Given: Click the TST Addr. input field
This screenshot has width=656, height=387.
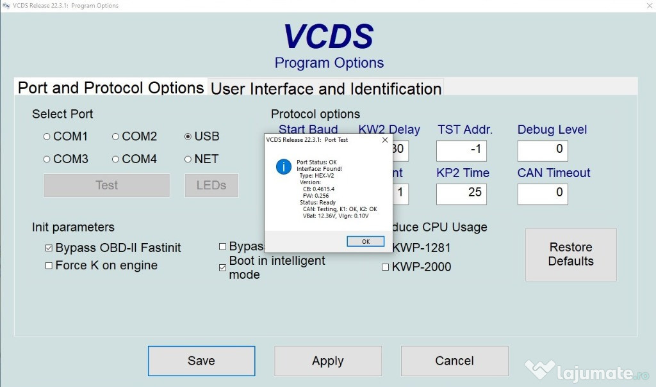Looking at the screenshot, I should pyautogui.click(x=461, y=150).
